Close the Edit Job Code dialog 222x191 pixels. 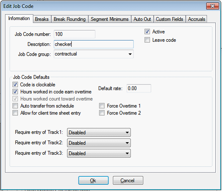(212, 6)
